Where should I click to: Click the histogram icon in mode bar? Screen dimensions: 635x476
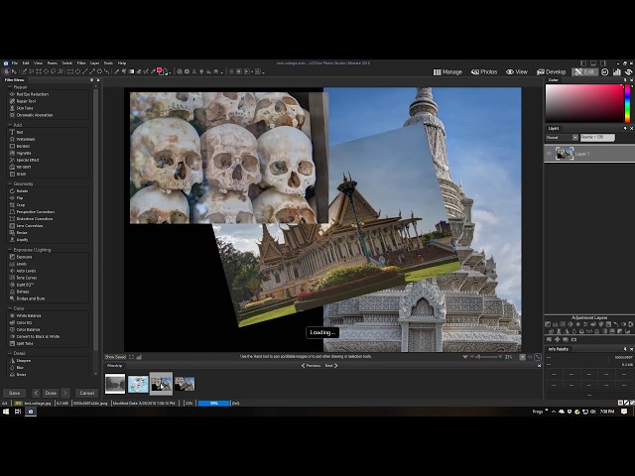coord(617,72)
